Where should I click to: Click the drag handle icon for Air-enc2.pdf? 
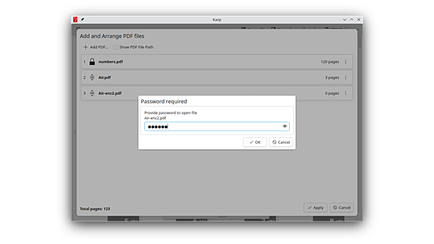tap(92, 93)
